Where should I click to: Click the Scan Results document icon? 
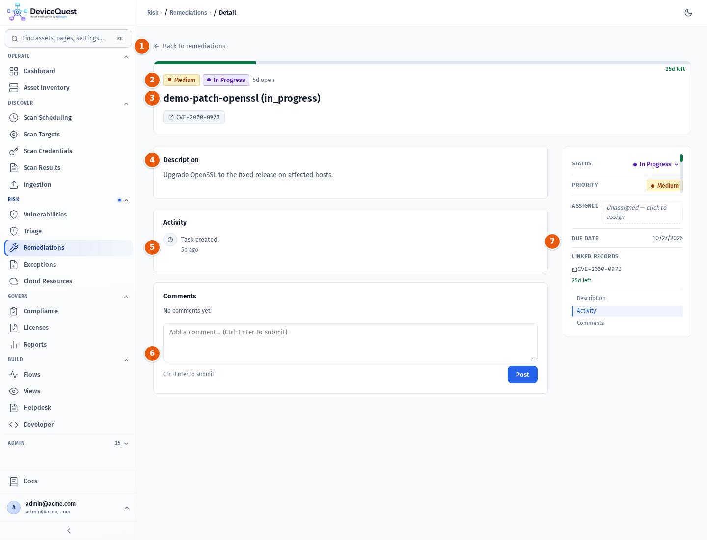coord(14,168)
